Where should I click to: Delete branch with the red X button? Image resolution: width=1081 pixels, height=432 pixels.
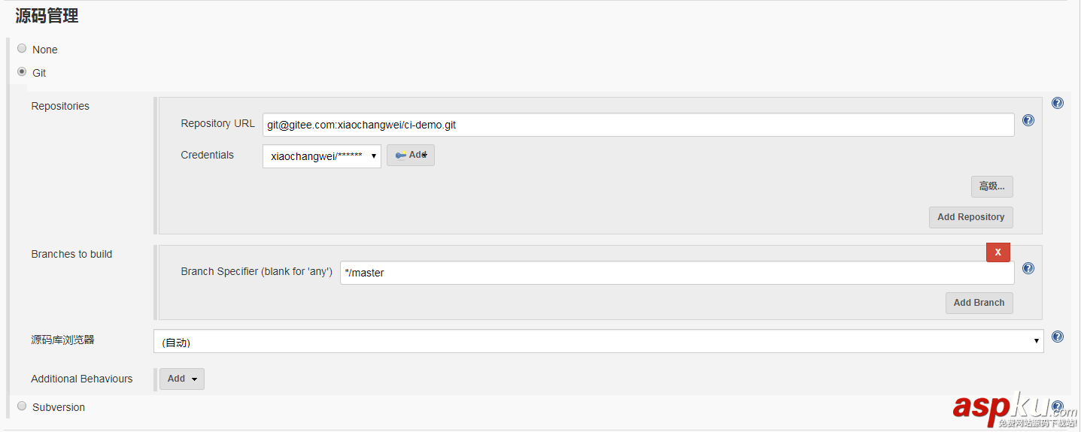click(998, 252)
